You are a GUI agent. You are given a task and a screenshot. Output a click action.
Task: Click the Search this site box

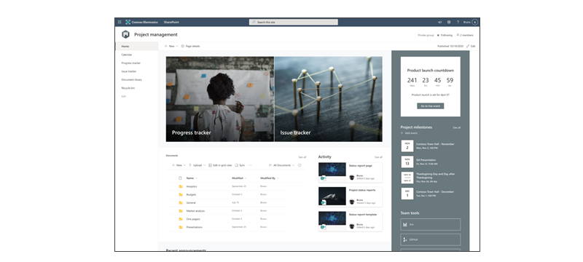pos(294,23)
